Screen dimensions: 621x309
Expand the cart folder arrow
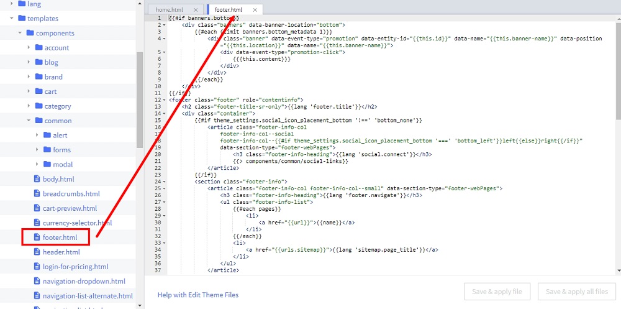pos(29,91)
